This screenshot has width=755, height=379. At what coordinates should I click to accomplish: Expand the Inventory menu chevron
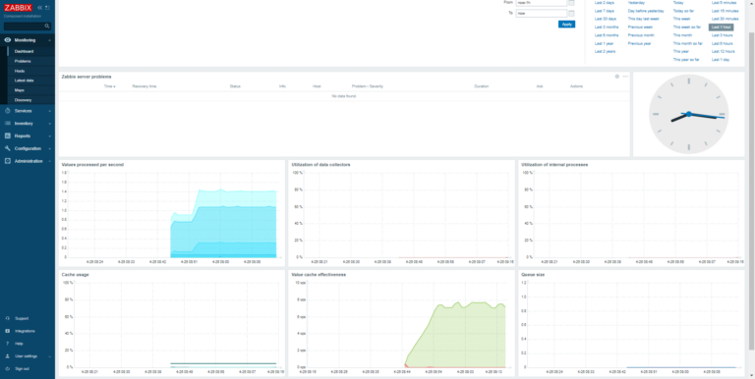(50, 124)
